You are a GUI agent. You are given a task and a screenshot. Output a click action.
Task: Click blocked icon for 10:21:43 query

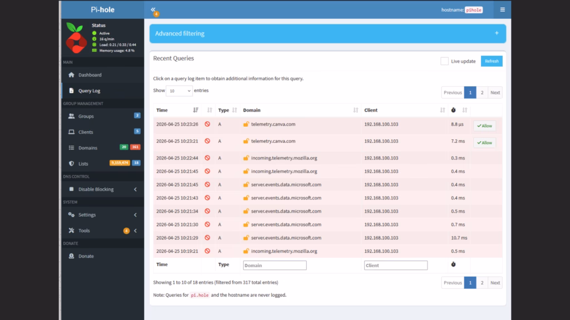click(x=207, y=198)
